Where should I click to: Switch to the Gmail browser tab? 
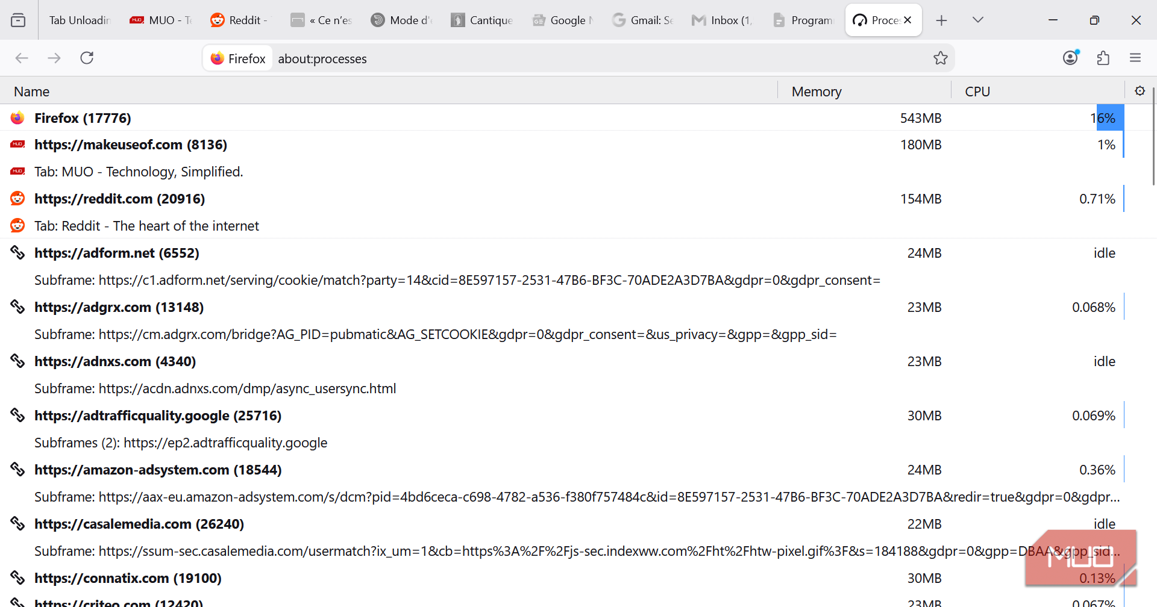pos(642,20)
